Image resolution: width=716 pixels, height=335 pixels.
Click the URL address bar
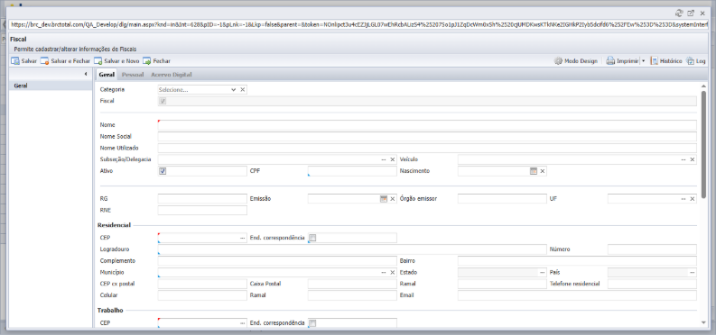pyautogui.click(x=358, y=25)
